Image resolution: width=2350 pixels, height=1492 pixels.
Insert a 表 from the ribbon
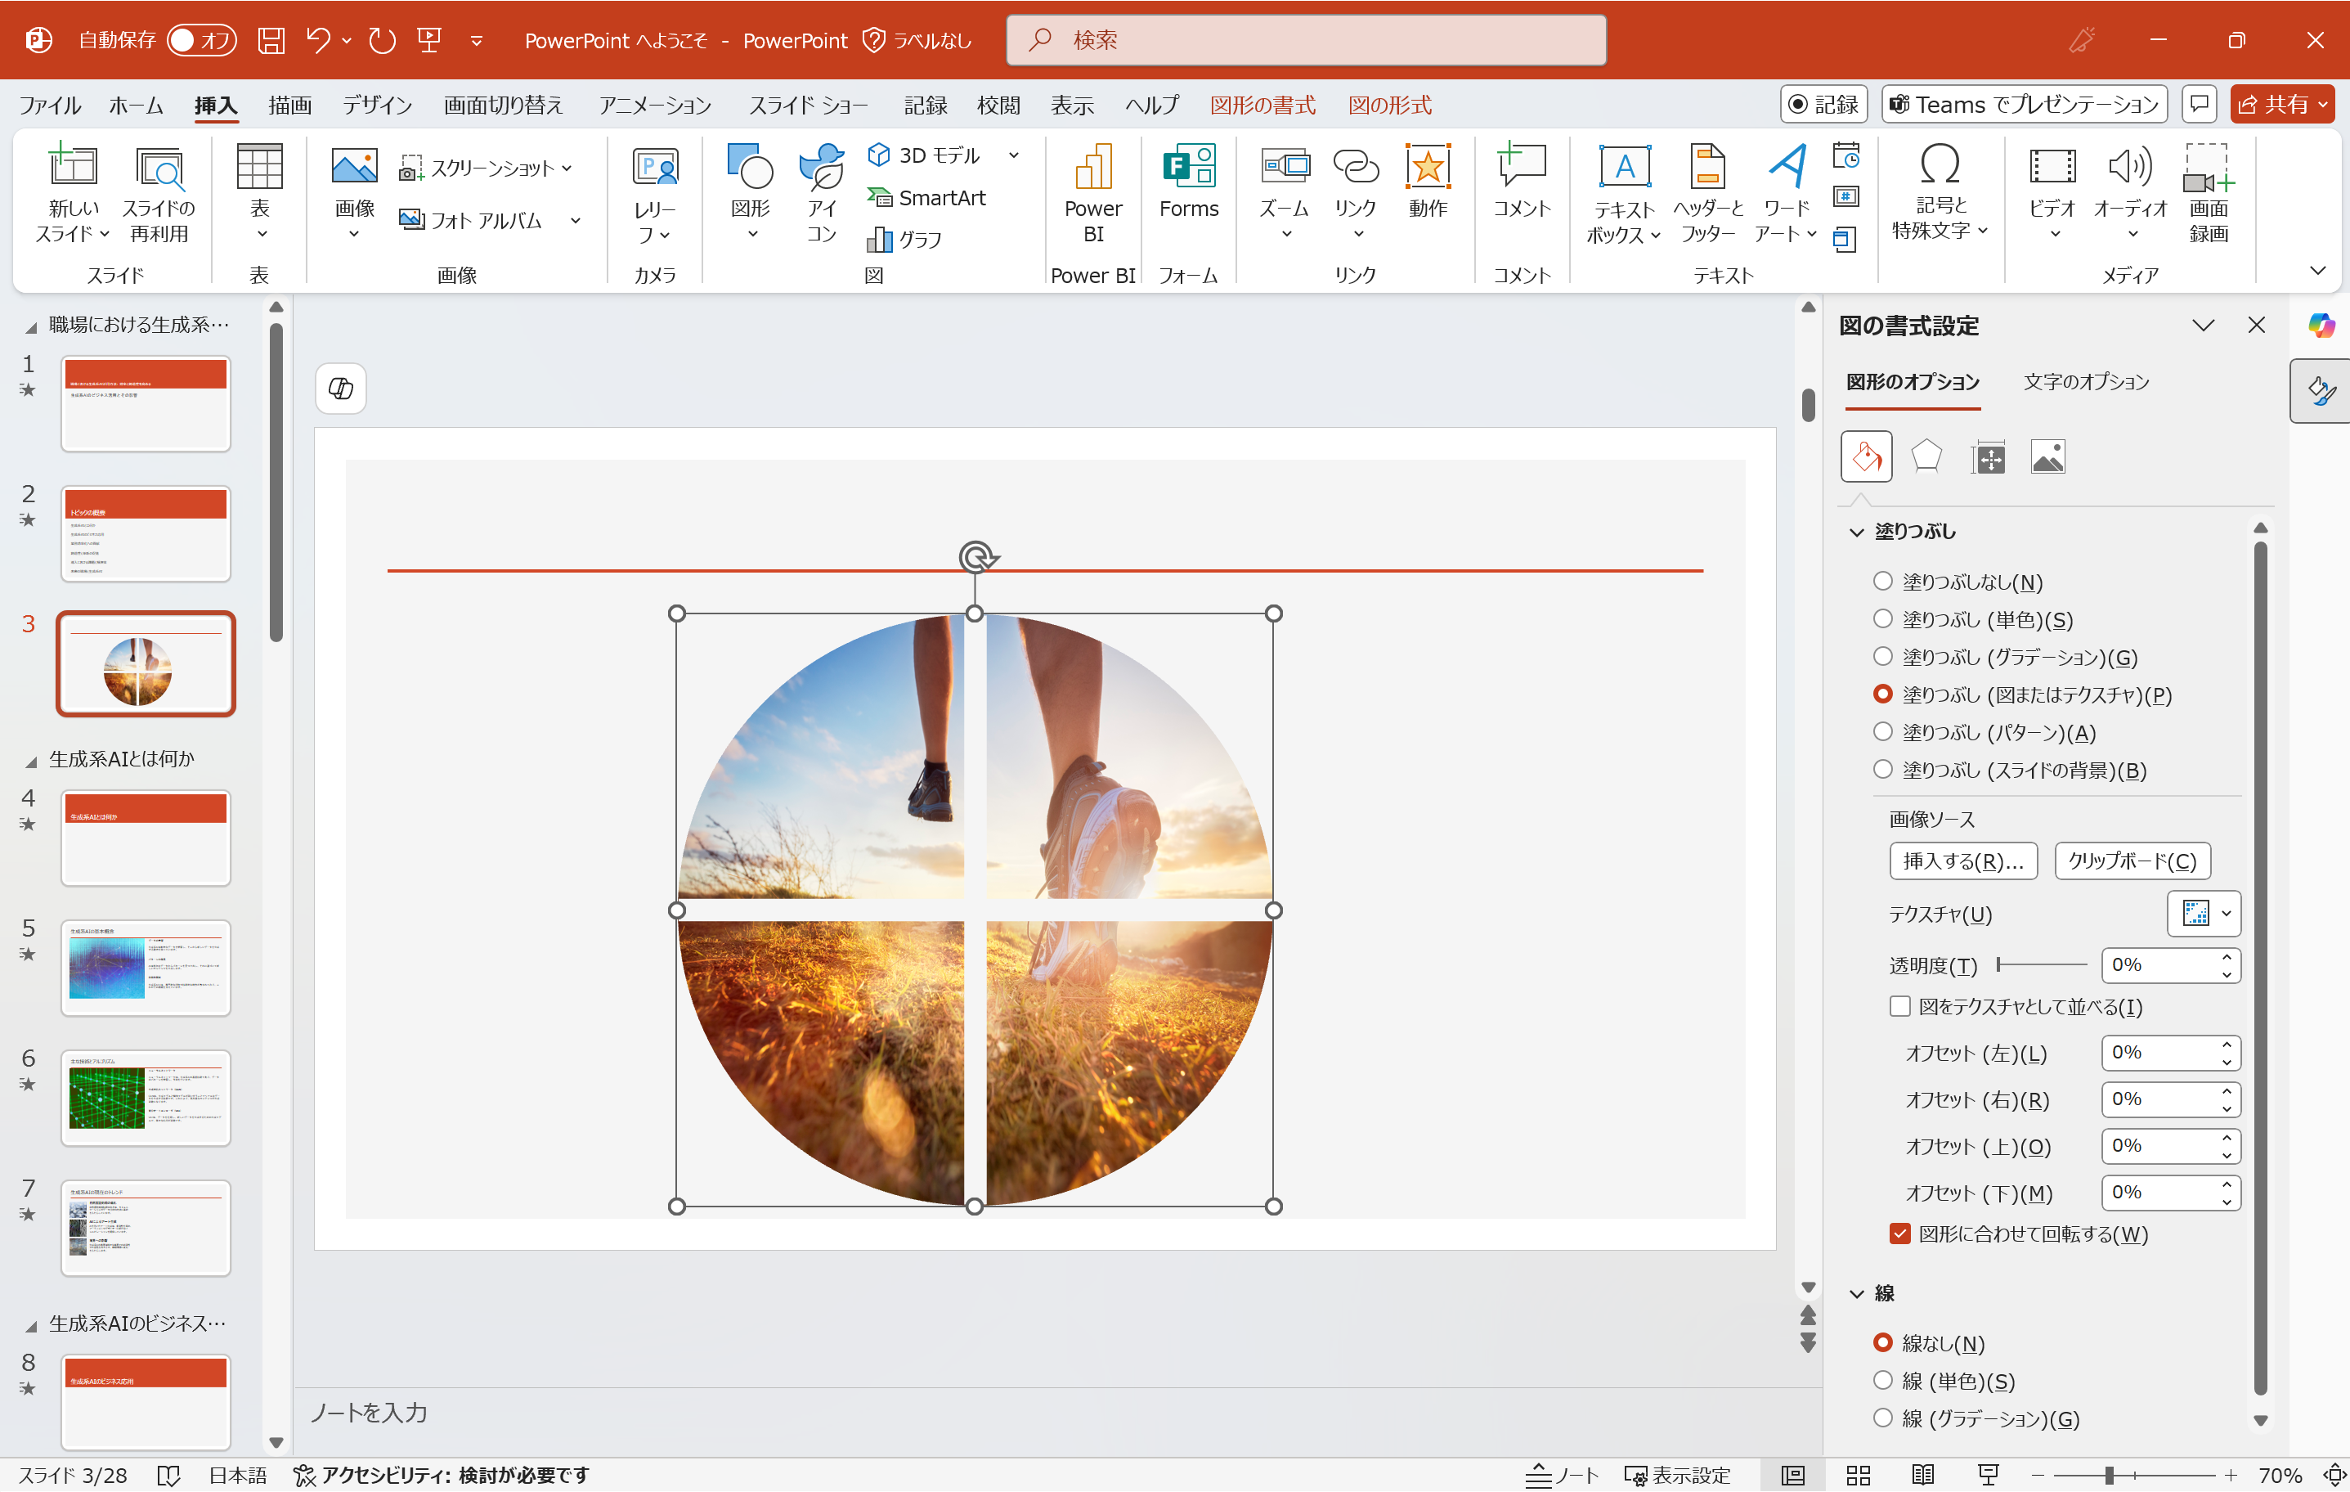[259, 192]
